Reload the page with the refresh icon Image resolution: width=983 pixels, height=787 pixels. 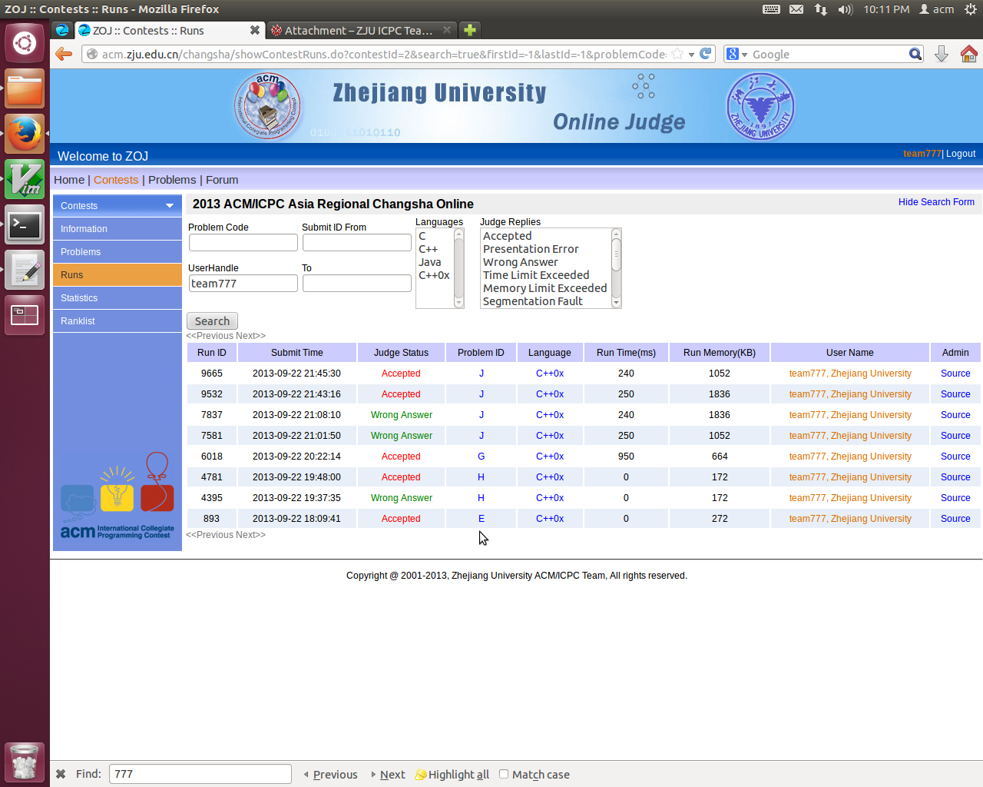tap(706, 54)
